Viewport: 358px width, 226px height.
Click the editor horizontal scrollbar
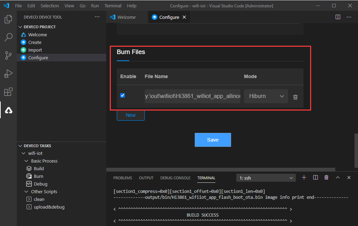point(221,169)
